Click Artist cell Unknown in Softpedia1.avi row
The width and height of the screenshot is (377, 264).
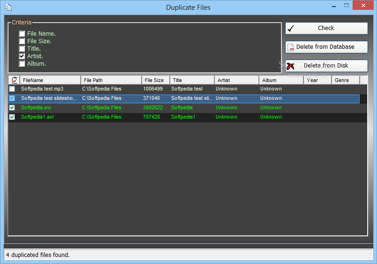point(226,117)
